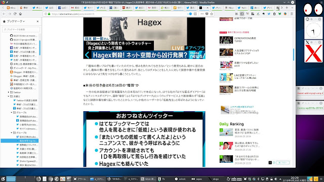Toggle the sidebar toolbar button
The height and width of the screenshot is (182, 324).
click(x=242, y=14)
